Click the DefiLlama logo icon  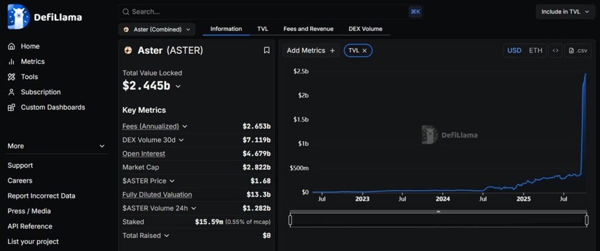[x=18, y=17]
